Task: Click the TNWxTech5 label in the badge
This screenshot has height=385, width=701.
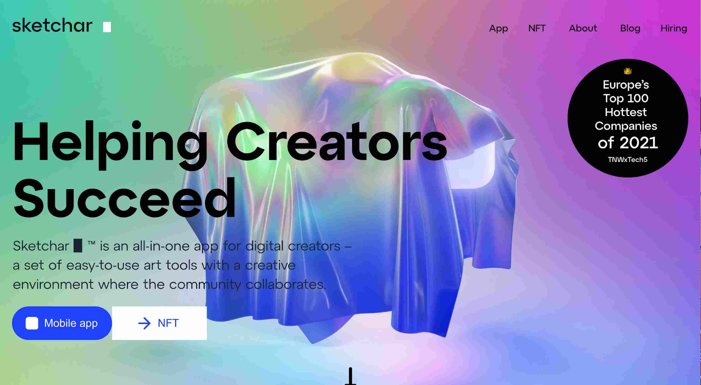Action: point(627,159)
